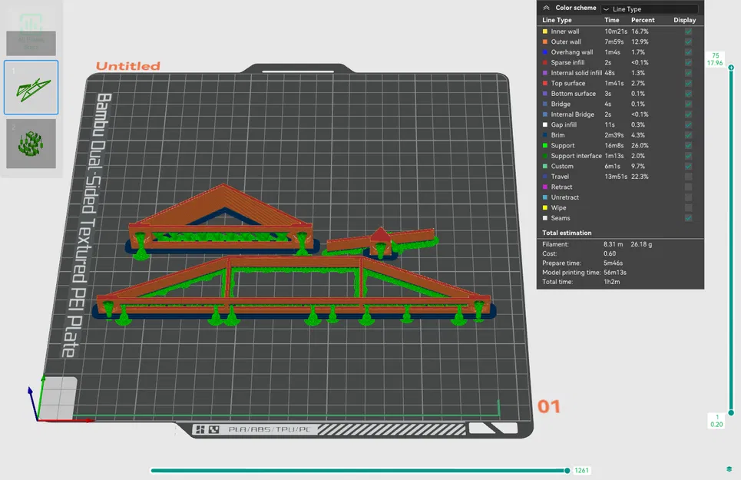Enable Unretract display checkbox
Image resolution: width=741 pixels, height=480 pixels.
pos(689,197)
